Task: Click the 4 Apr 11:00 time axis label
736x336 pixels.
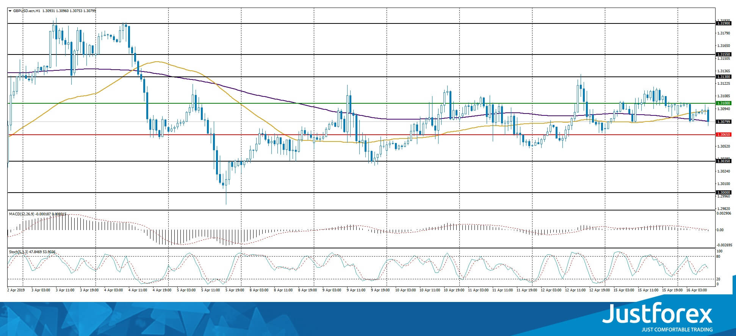Action: click(x=138, y=290)
